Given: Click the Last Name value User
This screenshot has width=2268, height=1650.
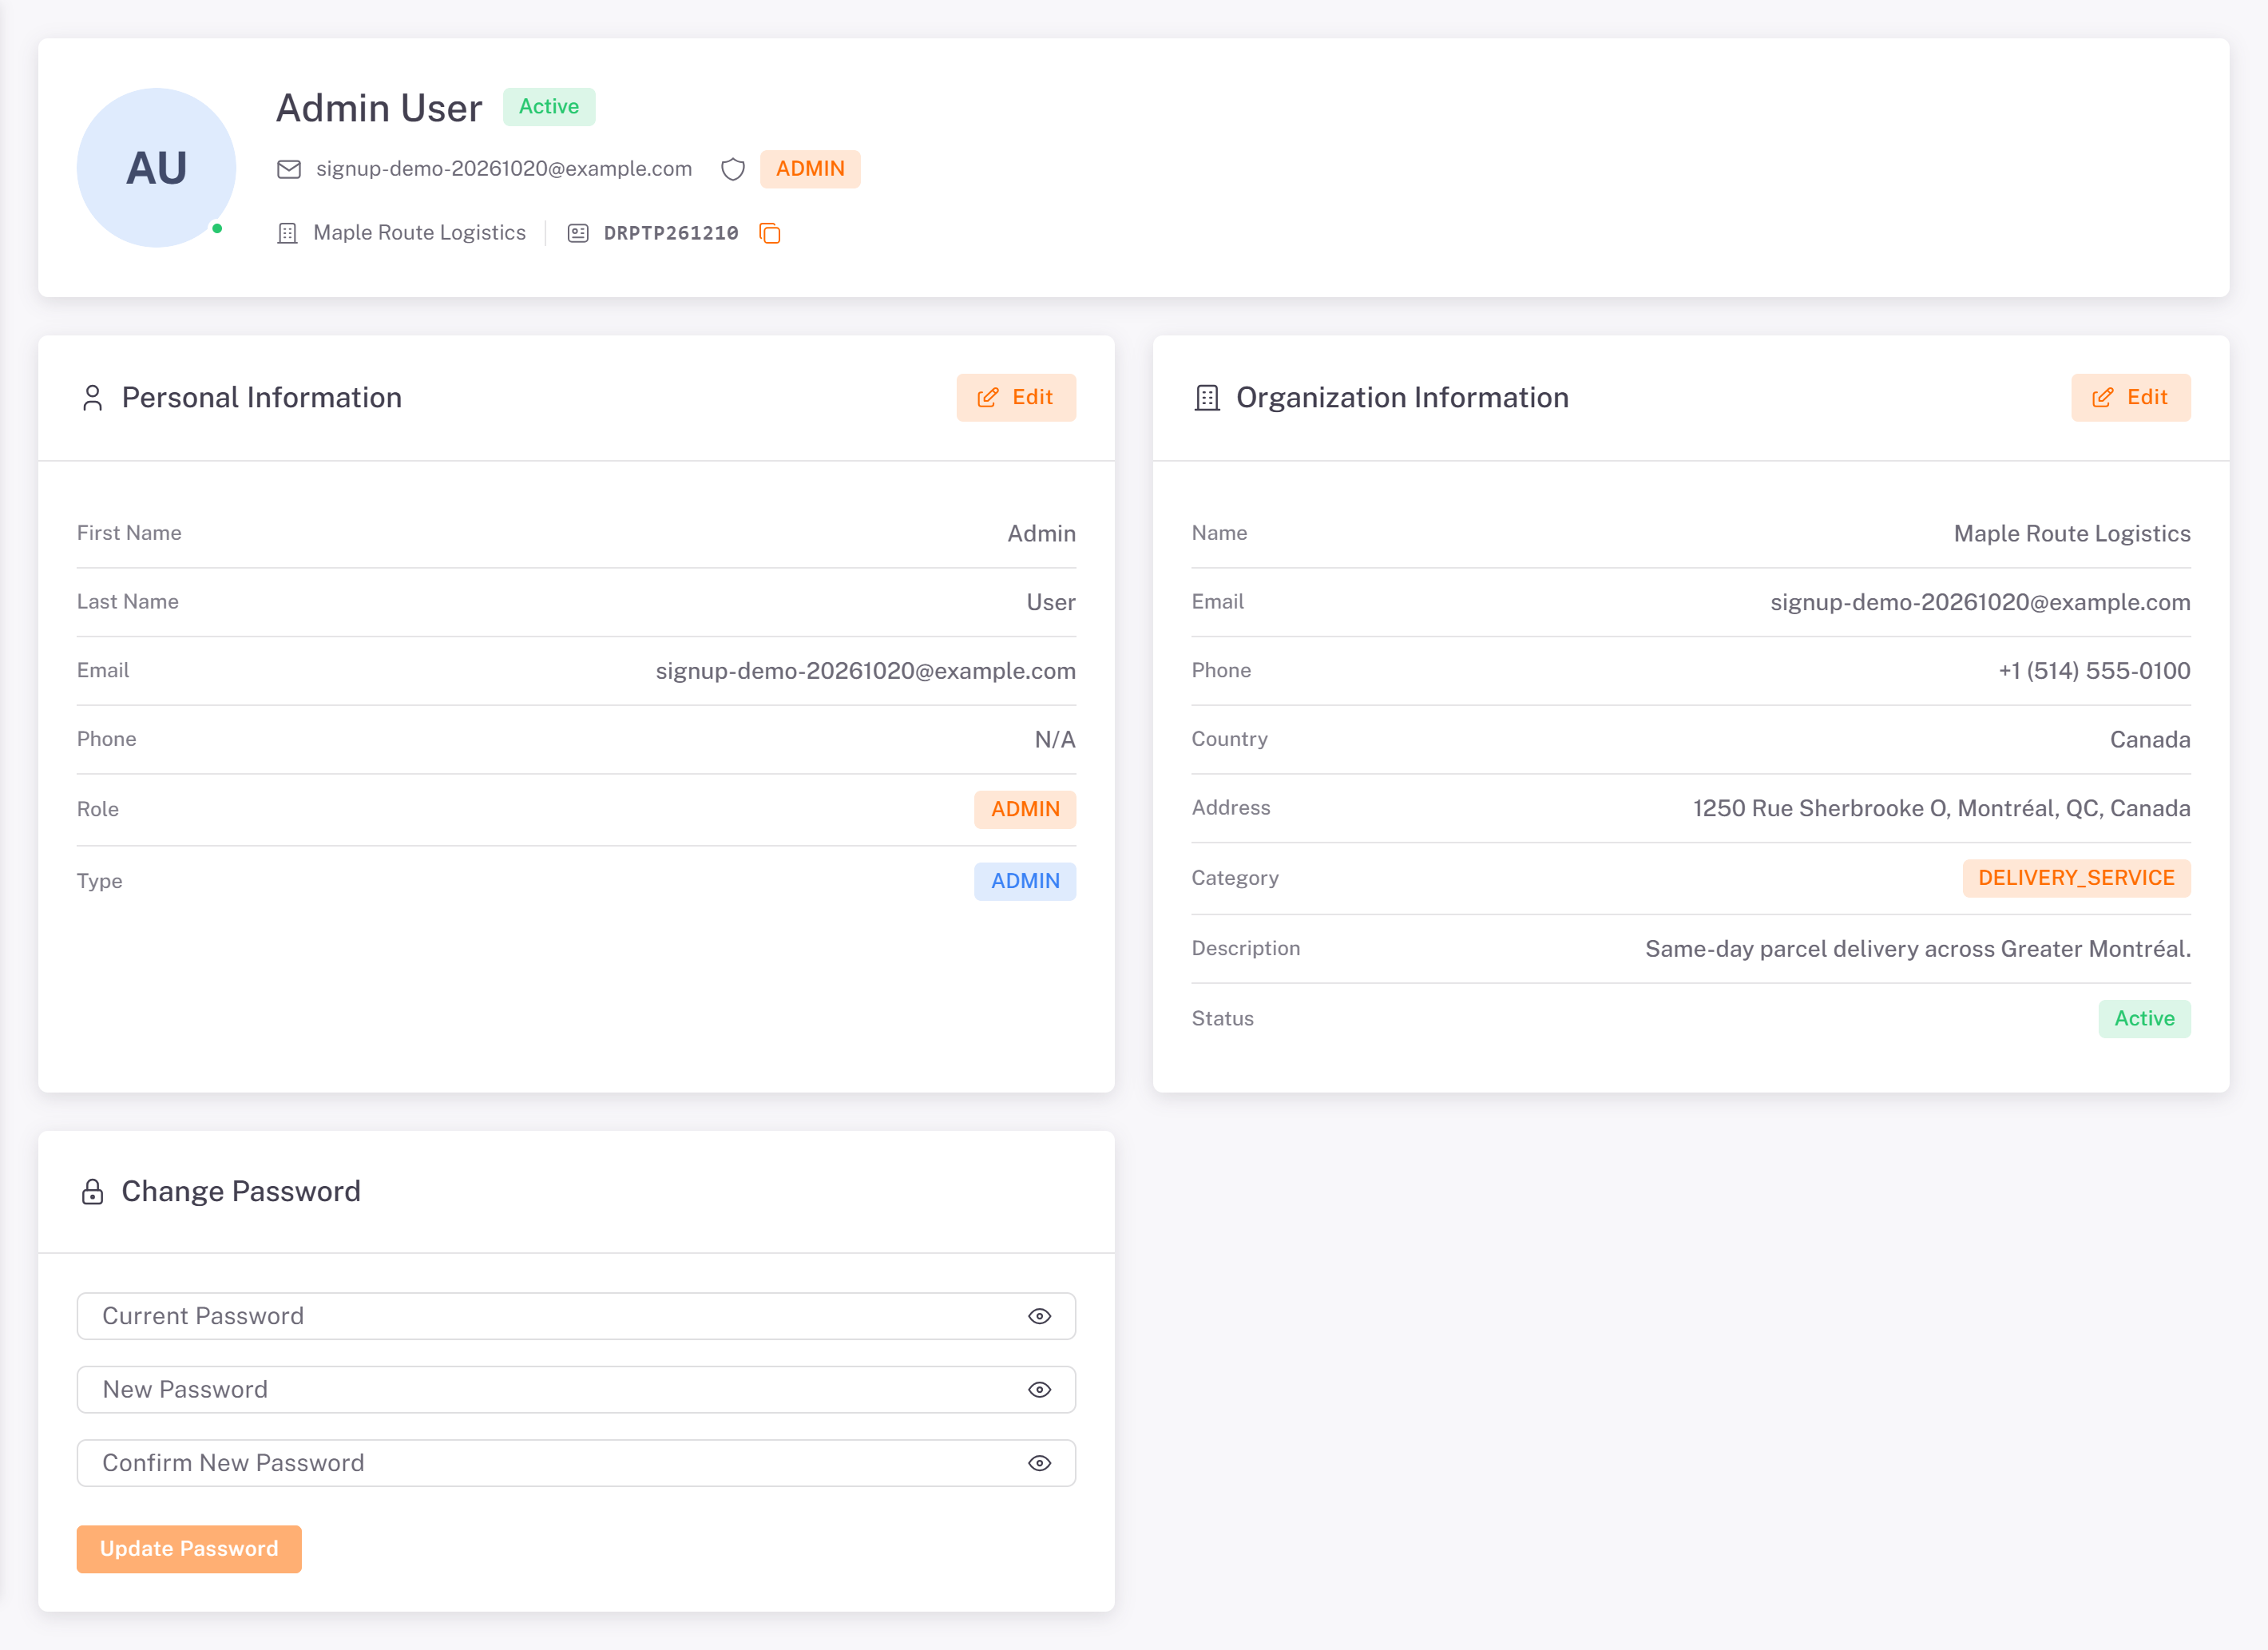Looking at the screenshot, I should pyautogui.click(x=1051, y=603).
